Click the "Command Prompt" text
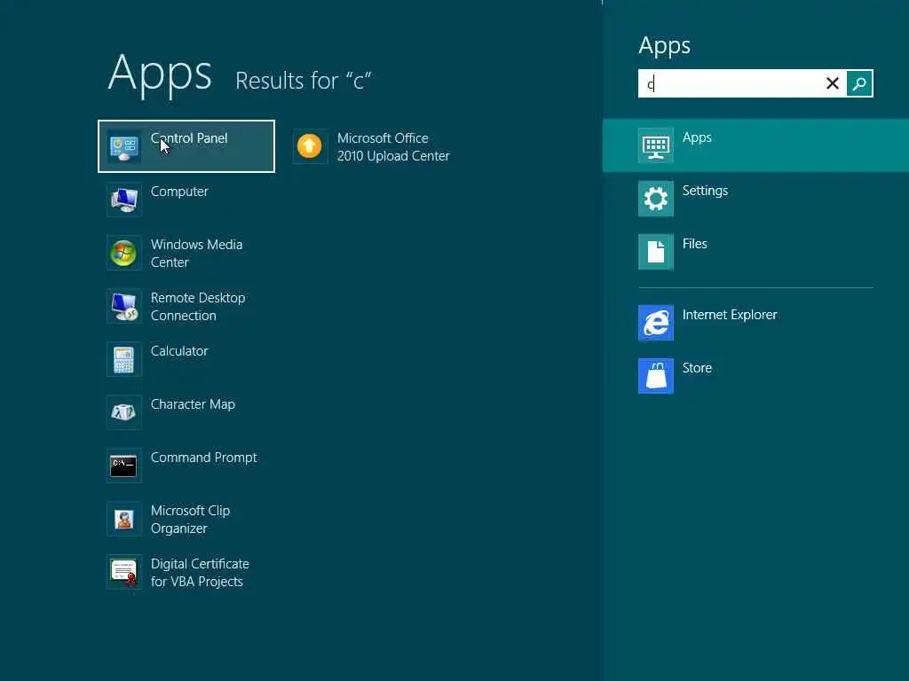This screenshot has height=681, width=909. (203, 458)
